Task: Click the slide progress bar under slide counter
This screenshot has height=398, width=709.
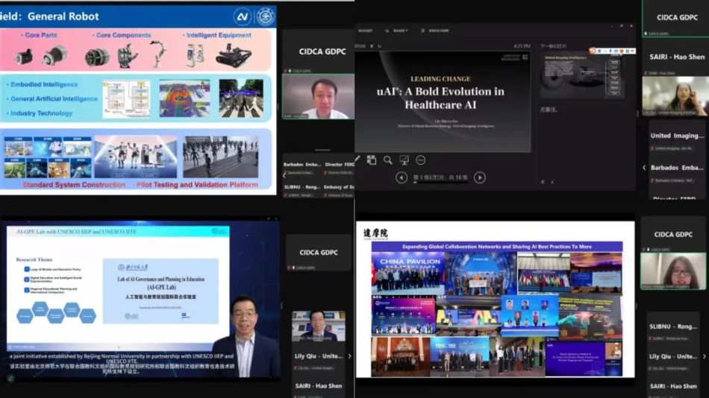Action: [x=440, y=184]
